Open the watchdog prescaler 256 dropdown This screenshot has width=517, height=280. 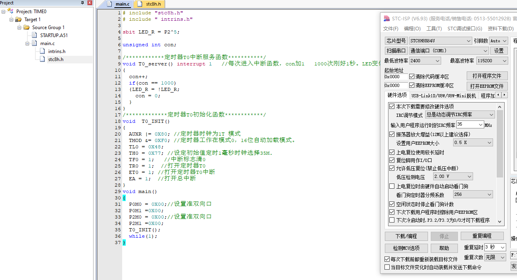tap(473, 194)
